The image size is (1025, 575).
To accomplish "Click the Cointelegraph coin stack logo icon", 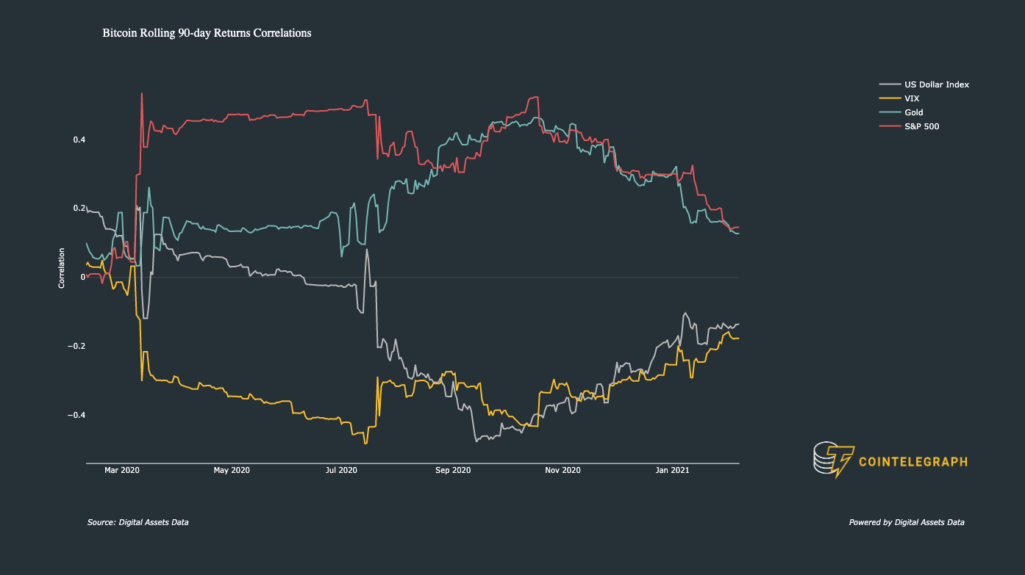I will [x=834, y=460].
